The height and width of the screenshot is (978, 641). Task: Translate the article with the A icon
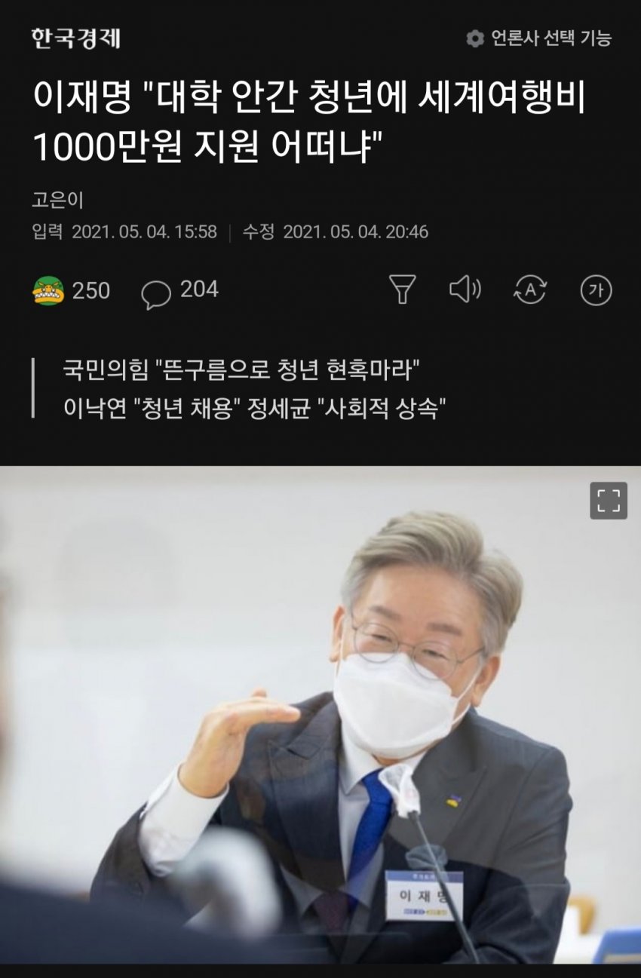coord(530,290)
